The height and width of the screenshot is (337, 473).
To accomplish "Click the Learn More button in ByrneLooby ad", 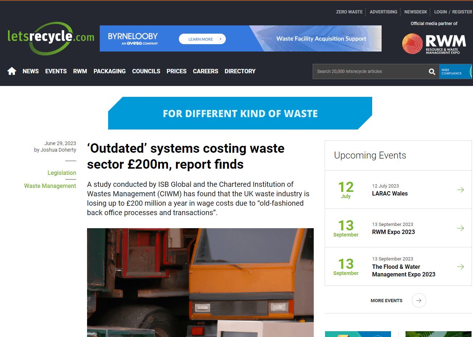I will [202, 39].
